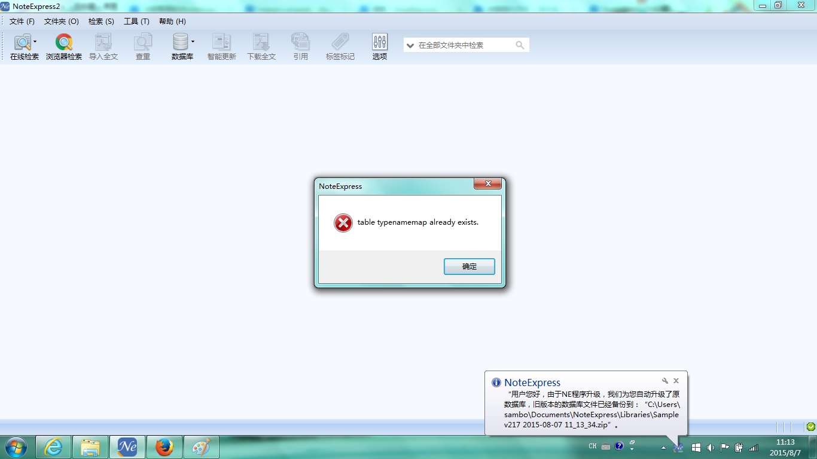Click the magnifier icon in search box
This screenshot has width=817, height=459.
pyautogui.click(x=520, y=45)
